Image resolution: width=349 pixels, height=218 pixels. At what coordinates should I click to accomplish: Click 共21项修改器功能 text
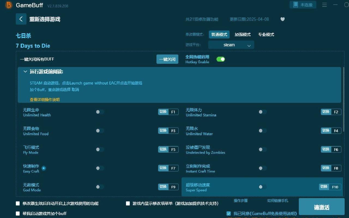point(202,19)
